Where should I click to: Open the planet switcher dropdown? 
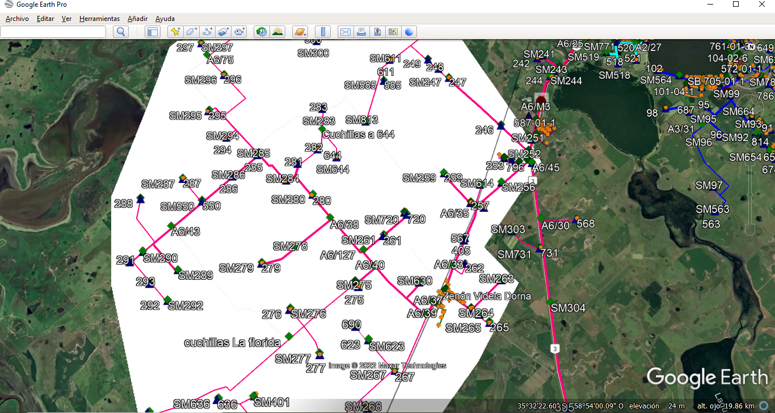tap(300, 32)
